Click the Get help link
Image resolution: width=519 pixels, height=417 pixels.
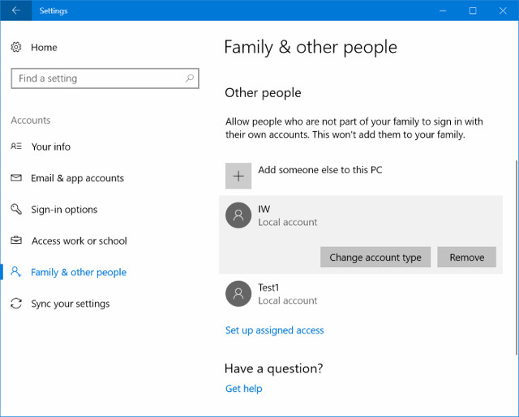243,389
